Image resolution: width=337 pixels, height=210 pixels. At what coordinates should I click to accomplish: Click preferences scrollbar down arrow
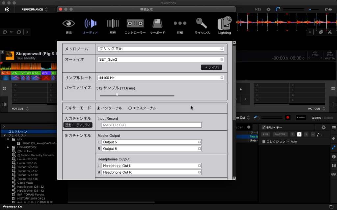tap(234, 178)
